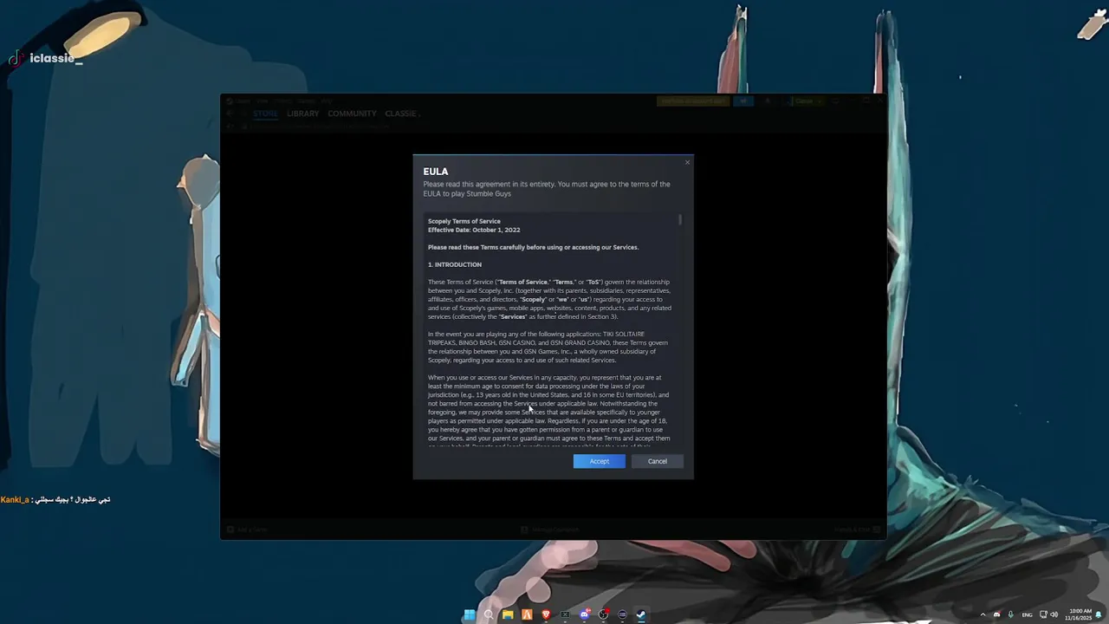Open the Xbox Game Bar taskbar icon
This screenshot has width=1109, height=624.
pos(565,614)
